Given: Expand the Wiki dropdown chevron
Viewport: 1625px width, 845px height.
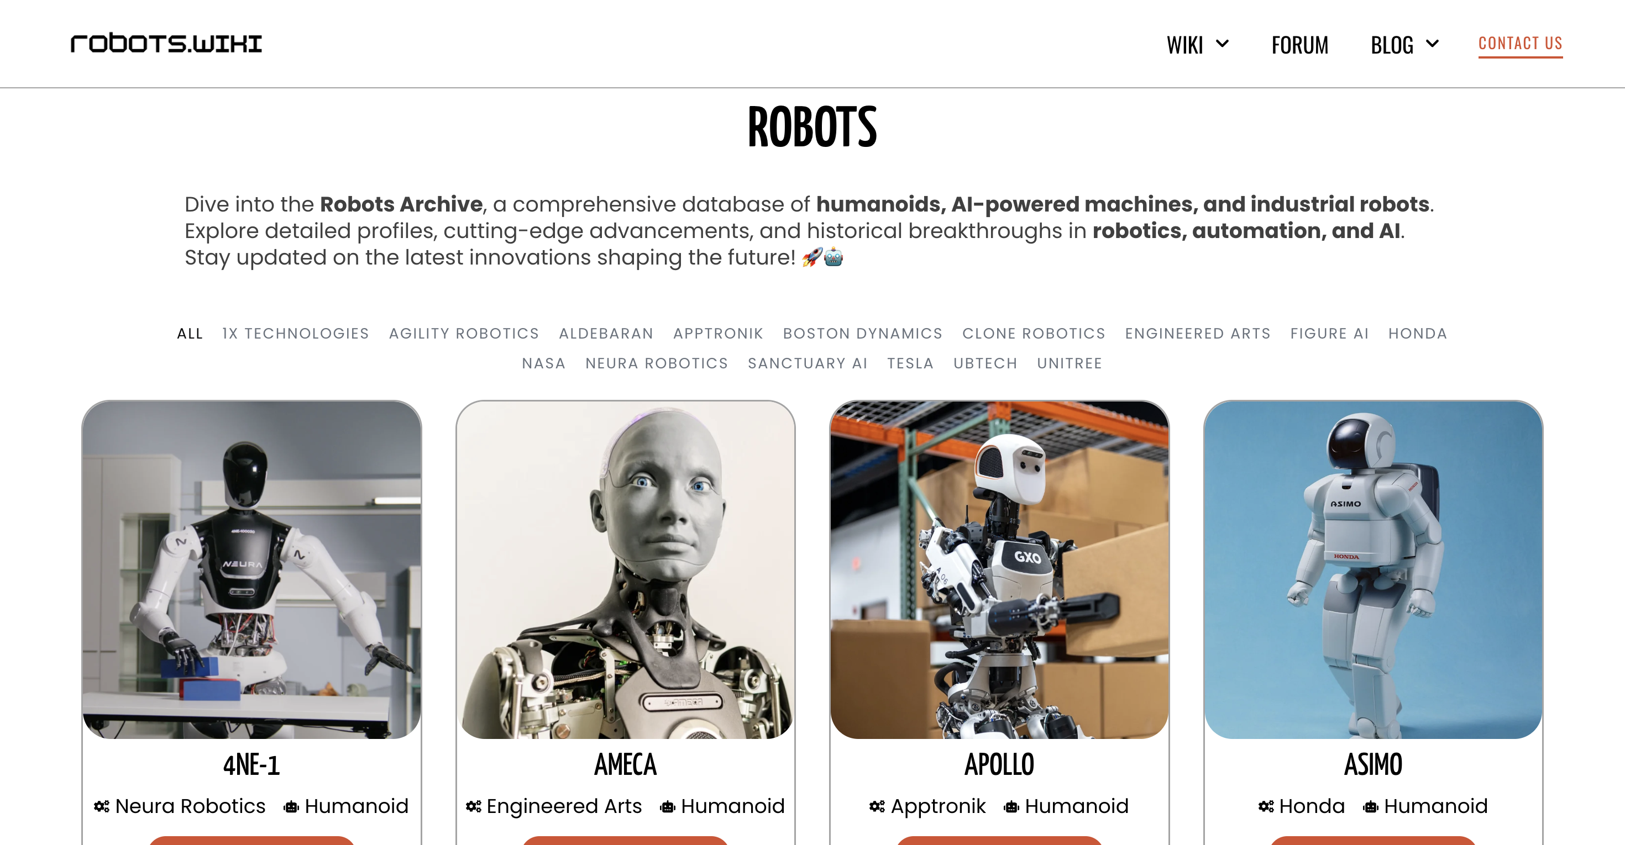Looking at the screenshot, I should [x=1223, y=44].
